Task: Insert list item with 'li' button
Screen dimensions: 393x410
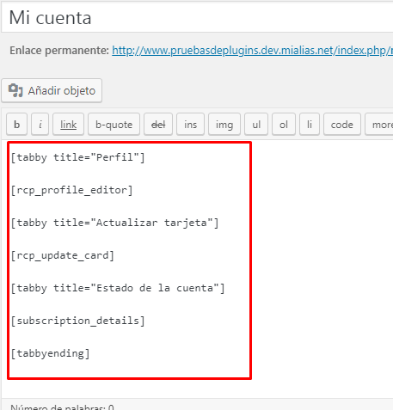Action: pos(310,125)
